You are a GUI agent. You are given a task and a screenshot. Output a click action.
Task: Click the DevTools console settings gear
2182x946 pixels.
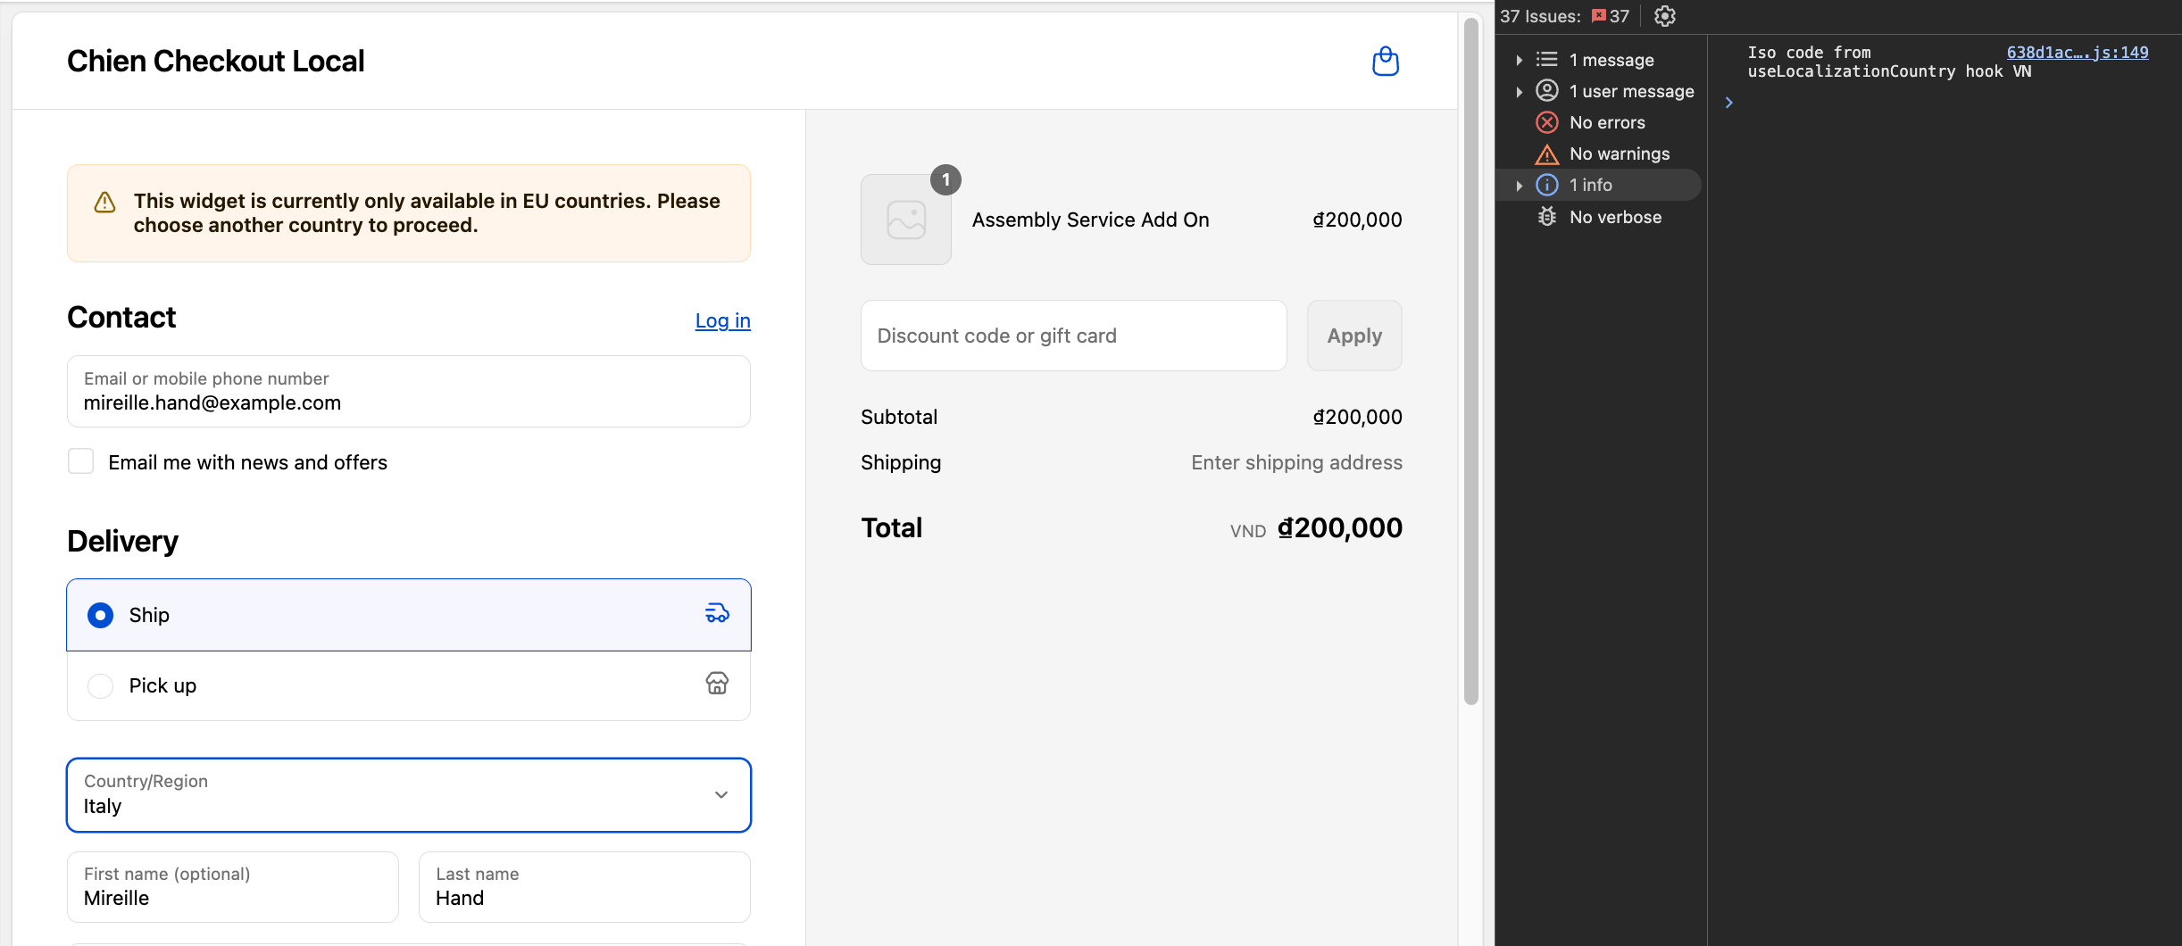coord(1664,16)
